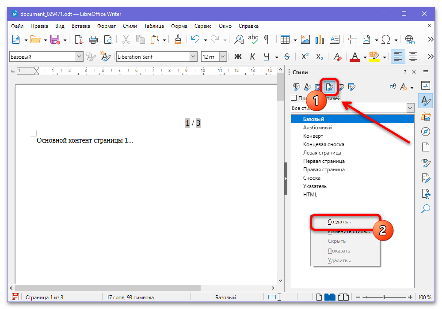Viewport: 442px width, 309px height.
Task: Click the zoom out minus button in status bar
Action: click(358, 297)
